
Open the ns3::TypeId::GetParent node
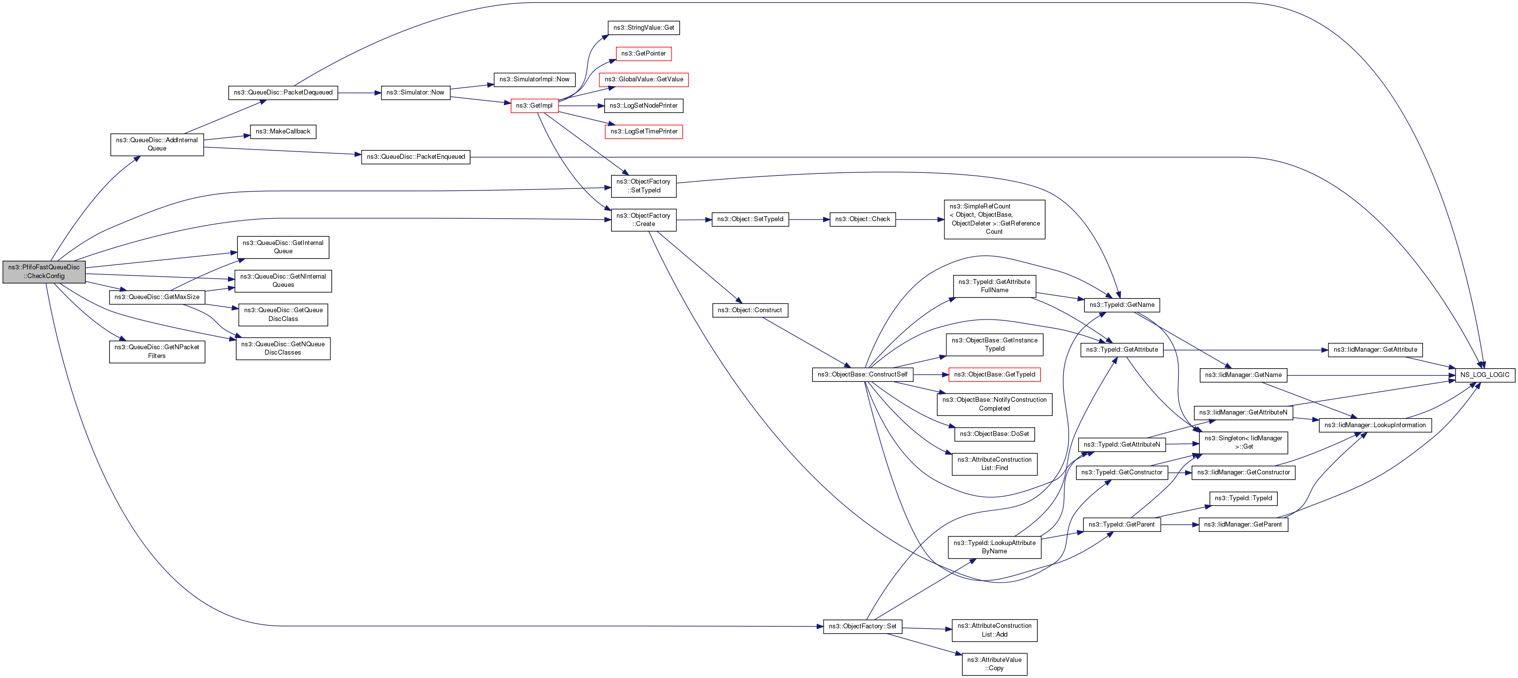pyautogui.click(x=1121, y=524)
